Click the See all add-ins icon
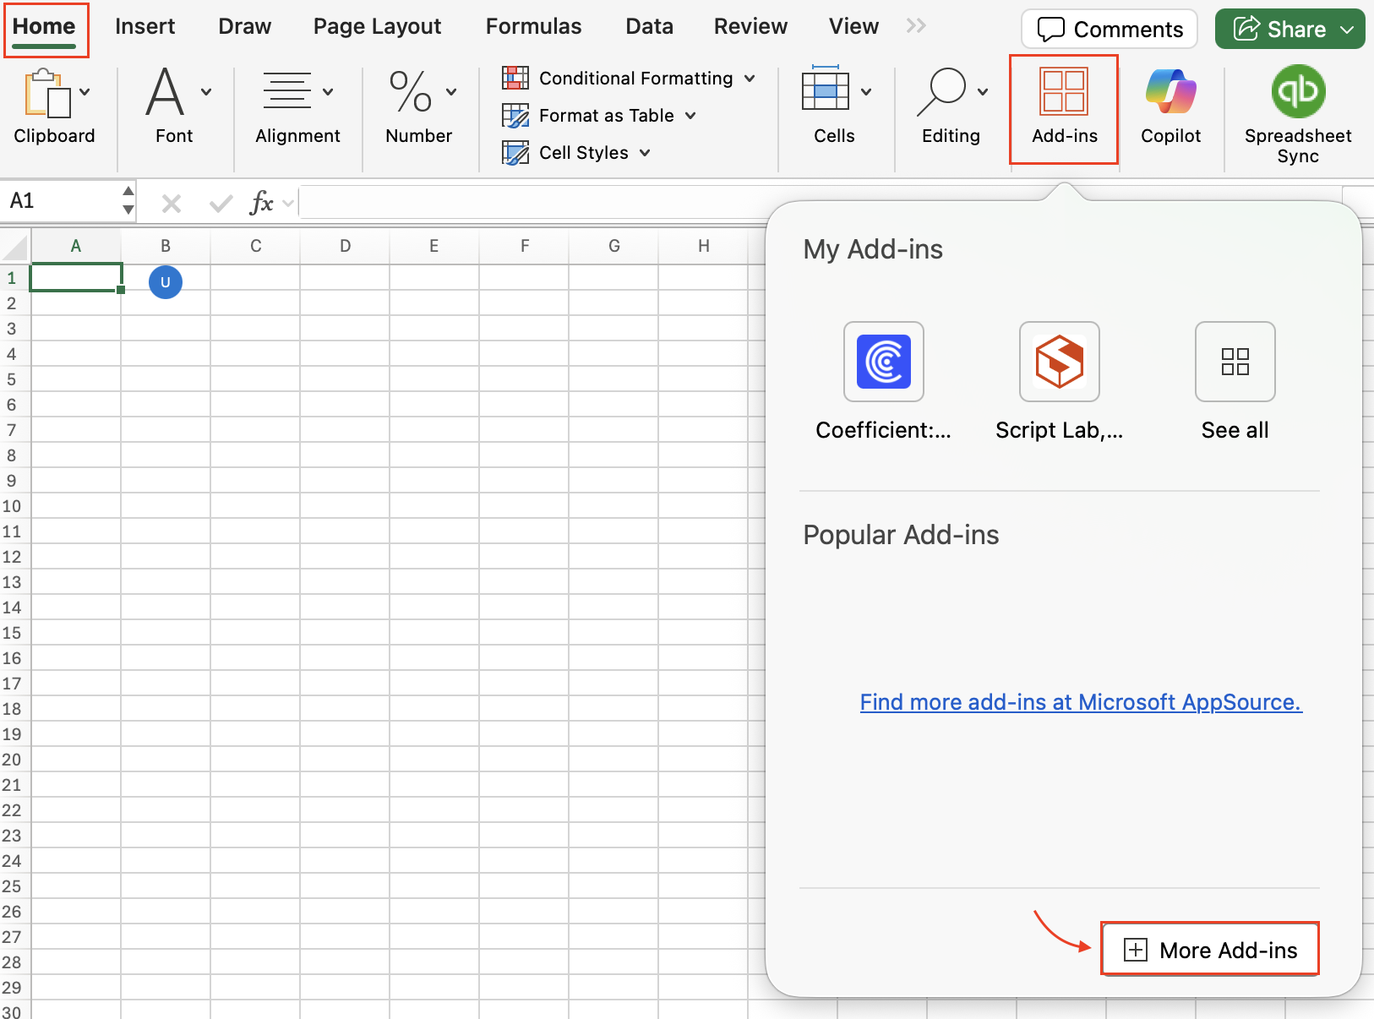Image resolution: width=1374 pixels, height=1019 pixels. [1235, 362]
